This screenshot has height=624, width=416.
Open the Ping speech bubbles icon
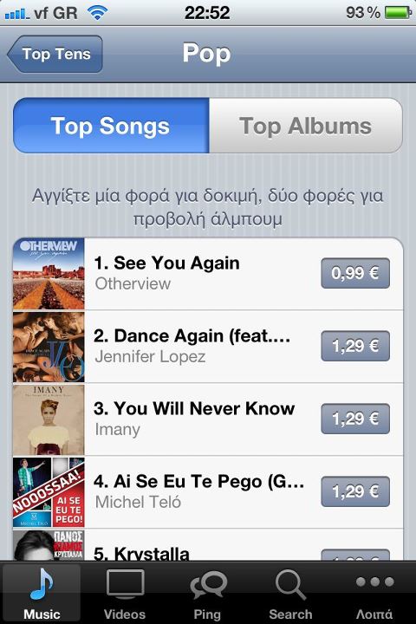point(208,585)
